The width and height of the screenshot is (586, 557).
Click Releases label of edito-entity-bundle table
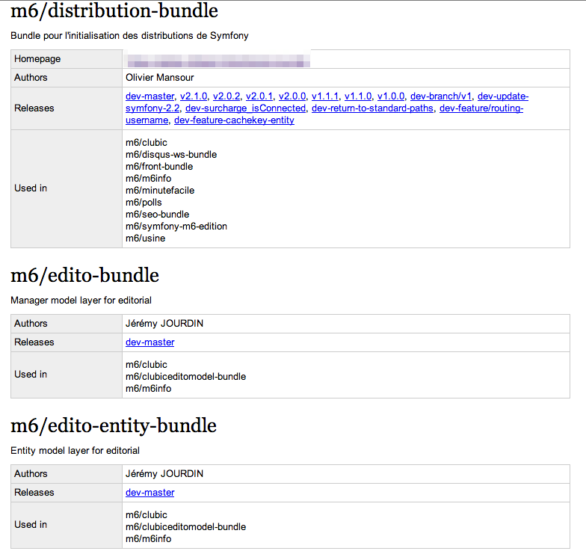click(34, 492)
